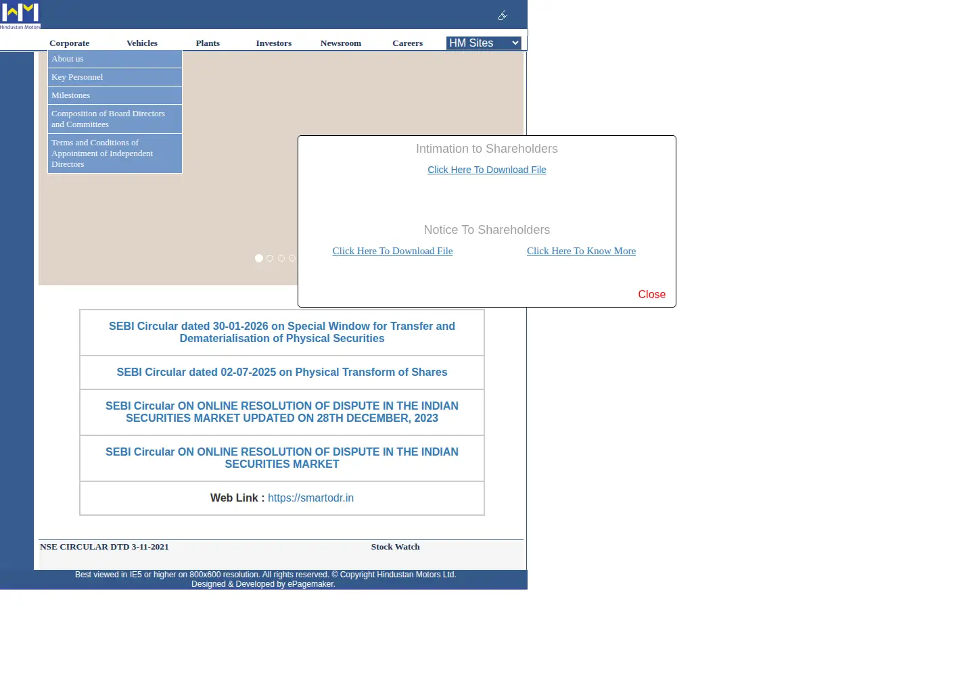Visit the https://smartodr.in web link
Screen dimensions: 974x676
310,498
